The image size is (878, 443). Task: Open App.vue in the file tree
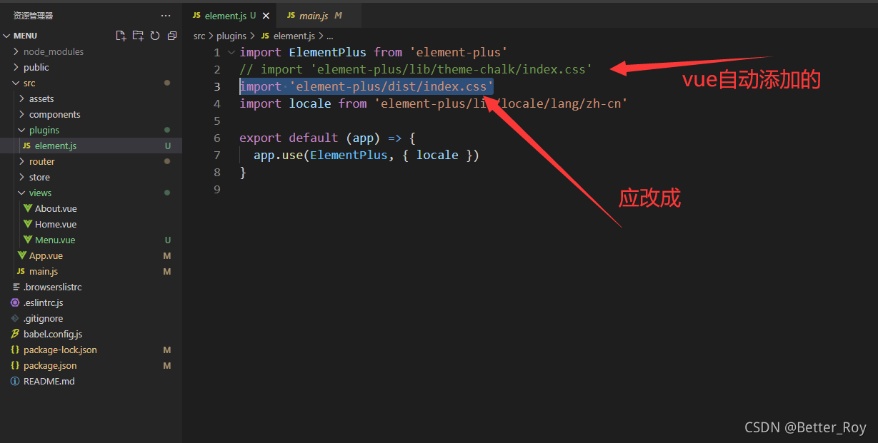[x=91, y=255]
